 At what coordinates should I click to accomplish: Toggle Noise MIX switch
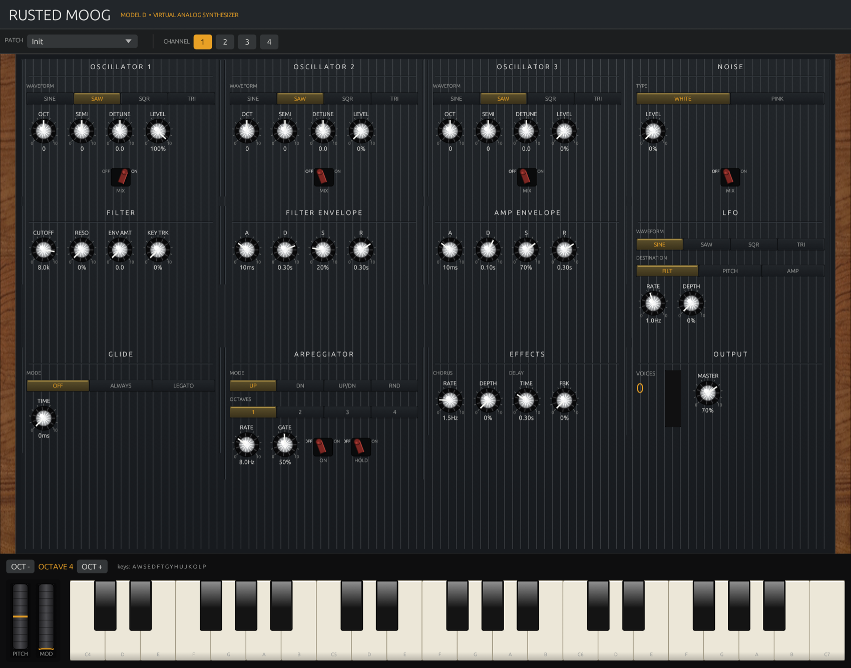click(x=730, y=177)
